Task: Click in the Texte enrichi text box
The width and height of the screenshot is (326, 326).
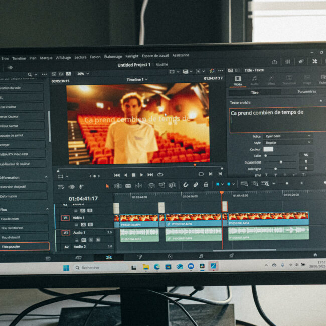Action: pos(276,119)
